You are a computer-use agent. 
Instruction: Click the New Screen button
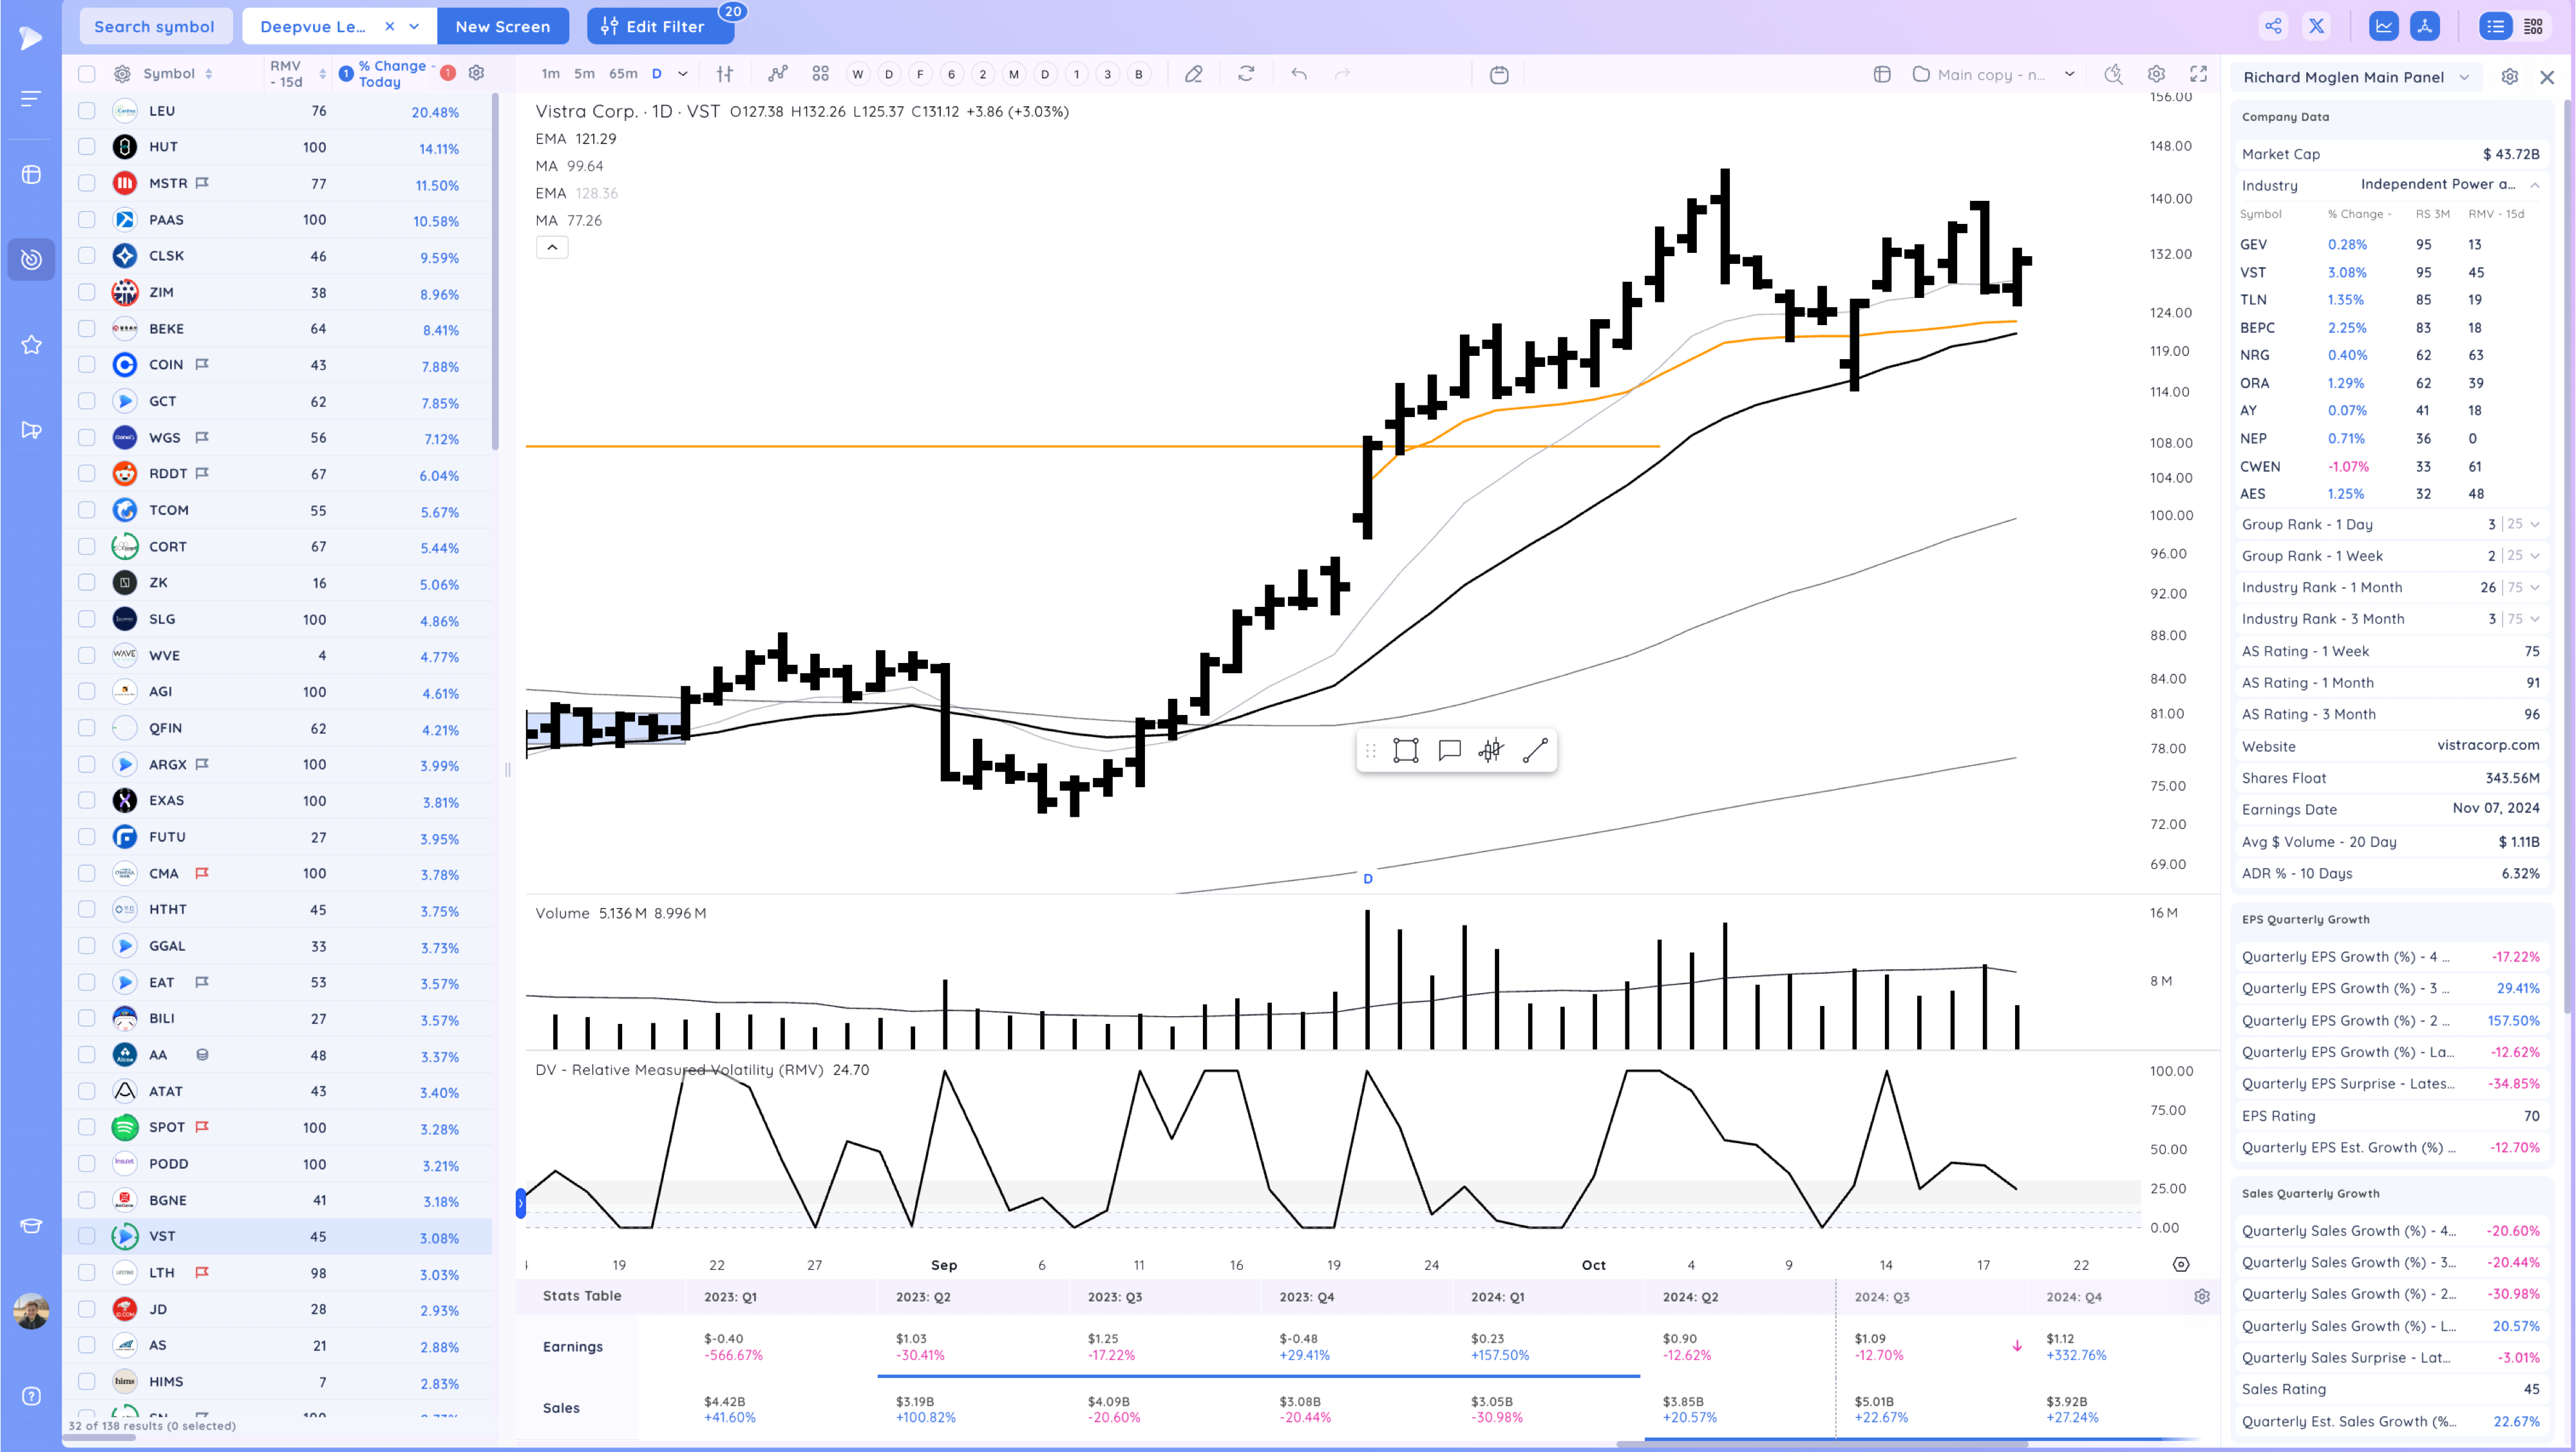click(502, 27)
